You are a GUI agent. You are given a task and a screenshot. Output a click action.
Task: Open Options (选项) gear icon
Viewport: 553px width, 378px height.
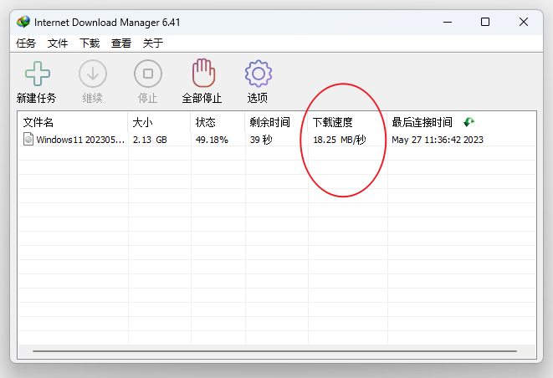pos(259,74)
